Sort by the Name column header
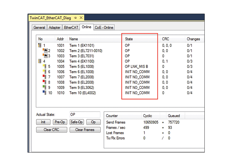 coord(95,39)
